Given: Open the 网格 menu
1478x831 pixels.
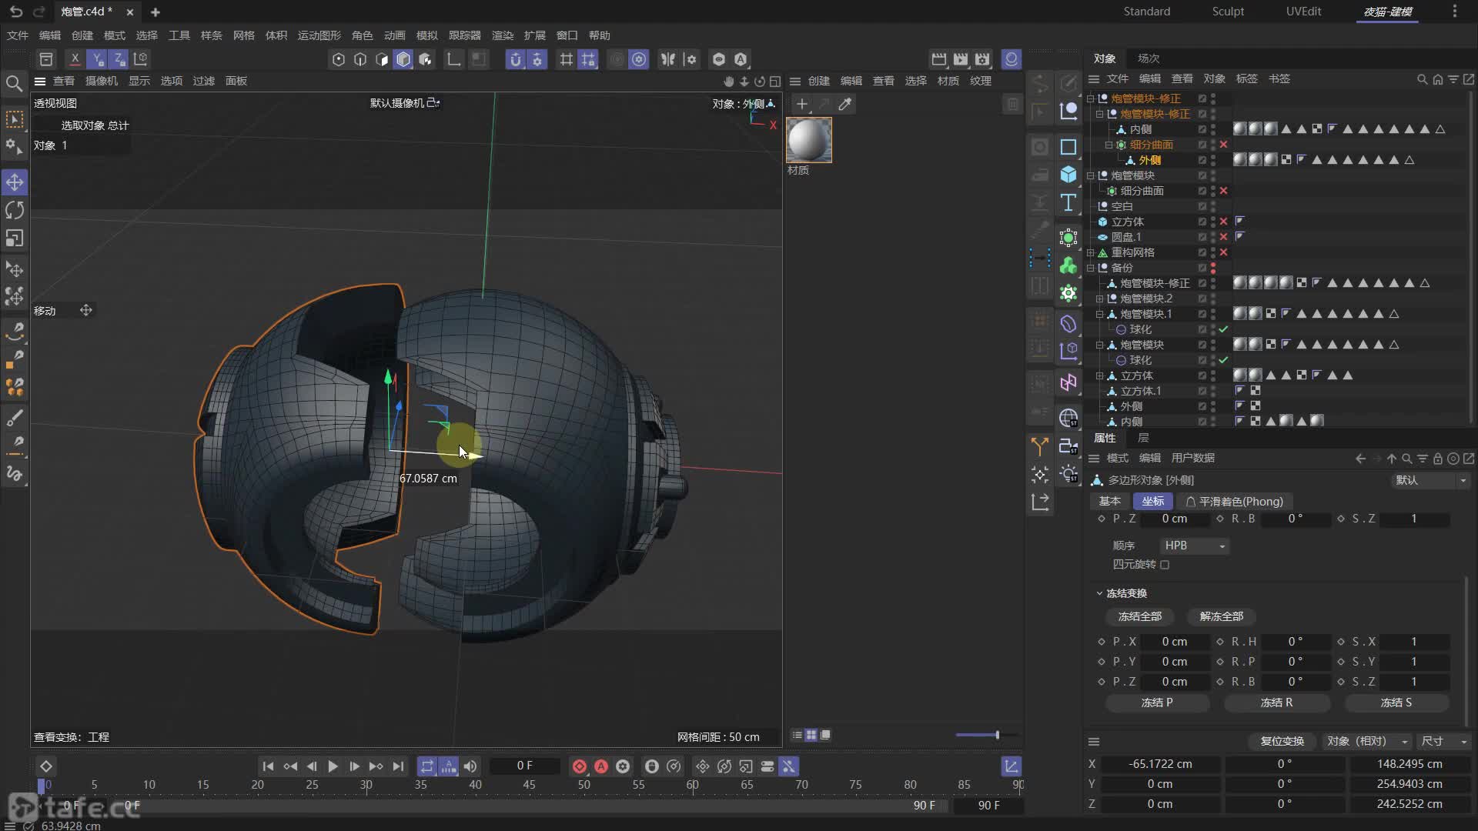Looking at the screenshot, I should 243,35.
